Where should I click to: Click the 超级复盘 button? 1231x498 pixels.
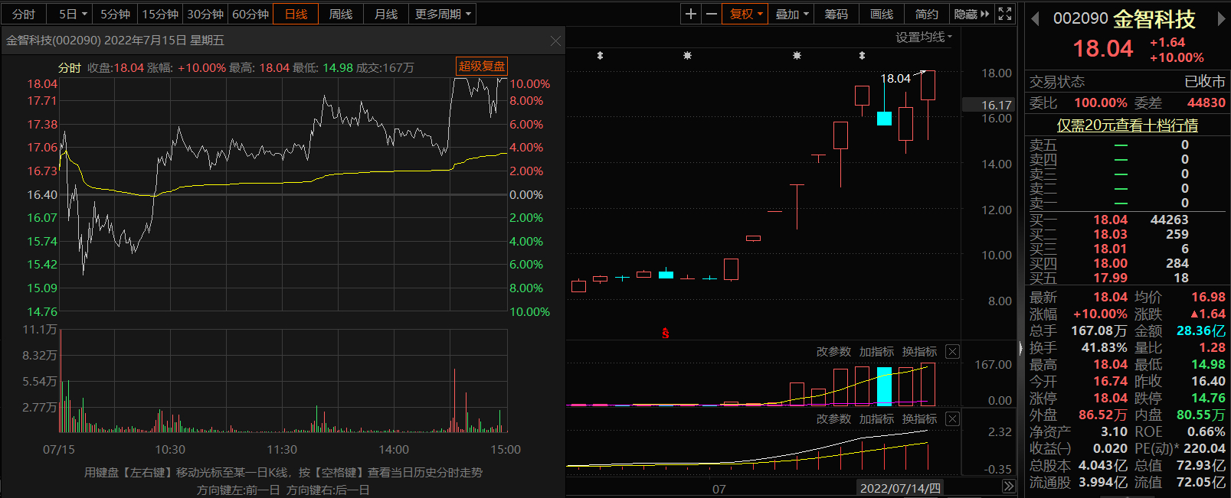(482, 67)
